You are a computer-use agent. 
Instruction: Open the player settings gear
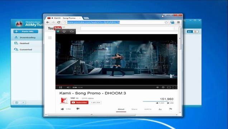click(163, 87)
